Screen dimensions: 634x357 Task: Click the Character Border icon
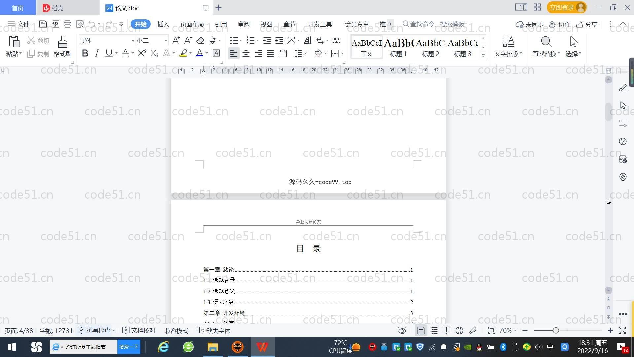click(x=216, y=53)
